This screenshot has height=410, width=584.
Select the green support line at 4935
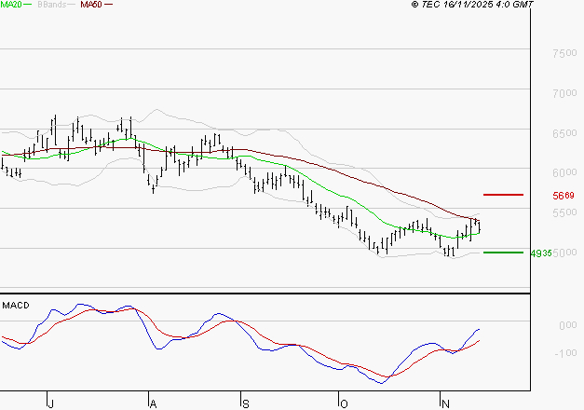point(503,252)
